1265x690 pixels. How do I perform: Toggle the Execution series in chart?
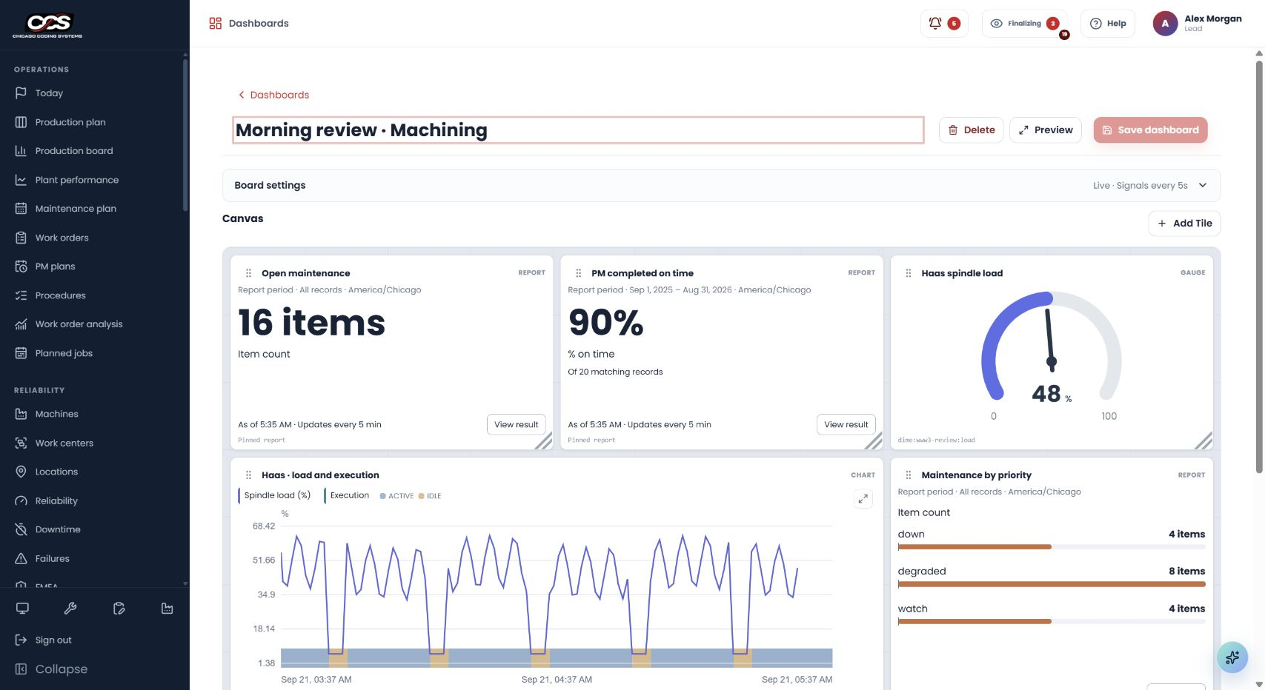tap(348, 495)
